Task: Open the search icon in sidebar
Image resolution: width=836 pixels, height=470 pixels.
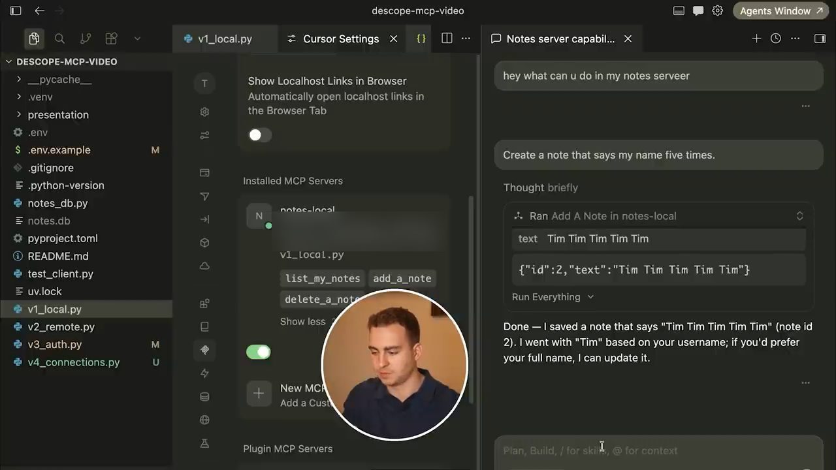Action: click(x=59, y=39)
